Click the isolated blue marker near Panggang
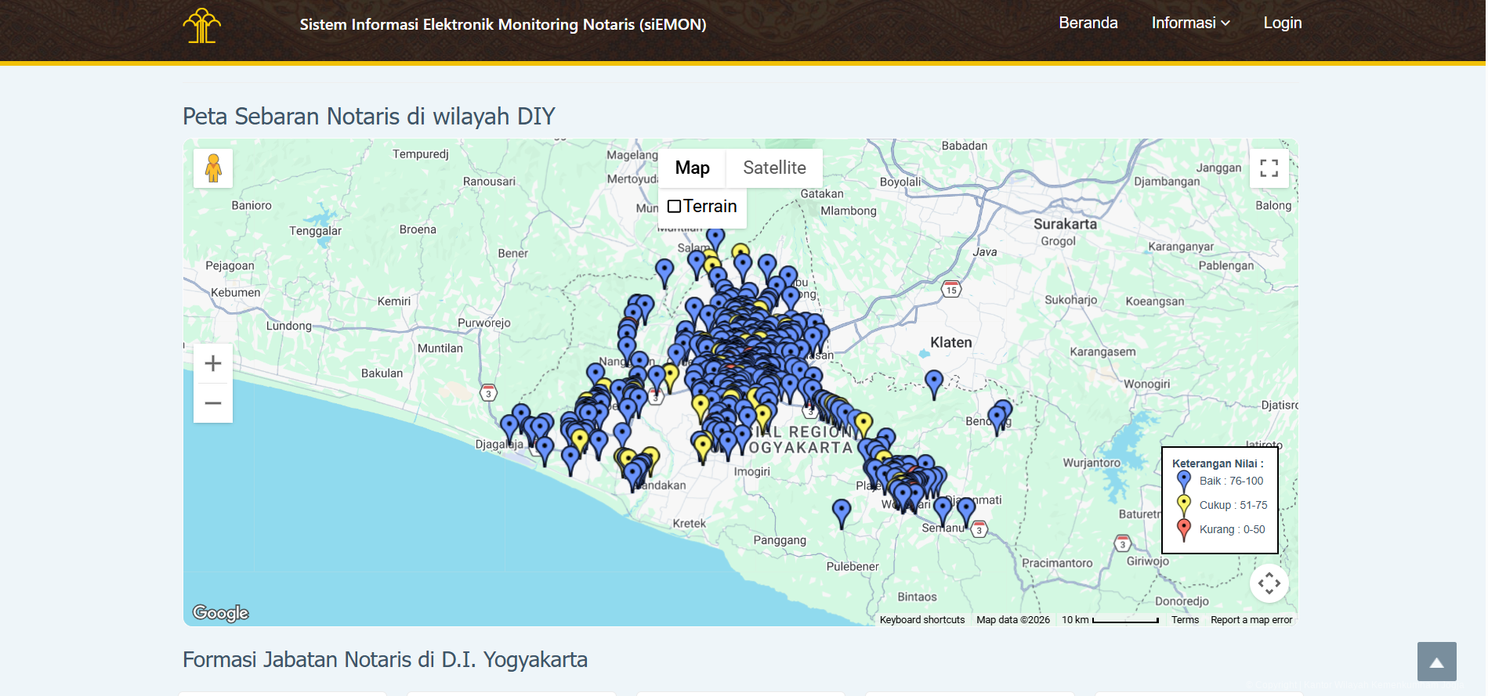Viewport: 1488px width, 696px height. tap(841, 511)
